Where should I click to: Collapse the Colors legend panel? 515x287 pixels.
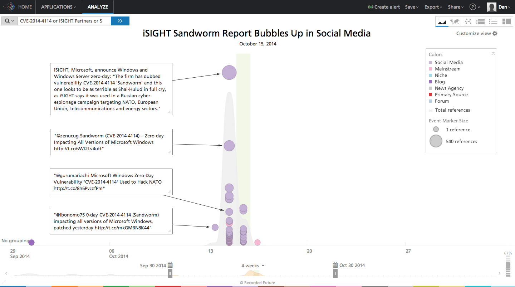[x=493, y=53]
